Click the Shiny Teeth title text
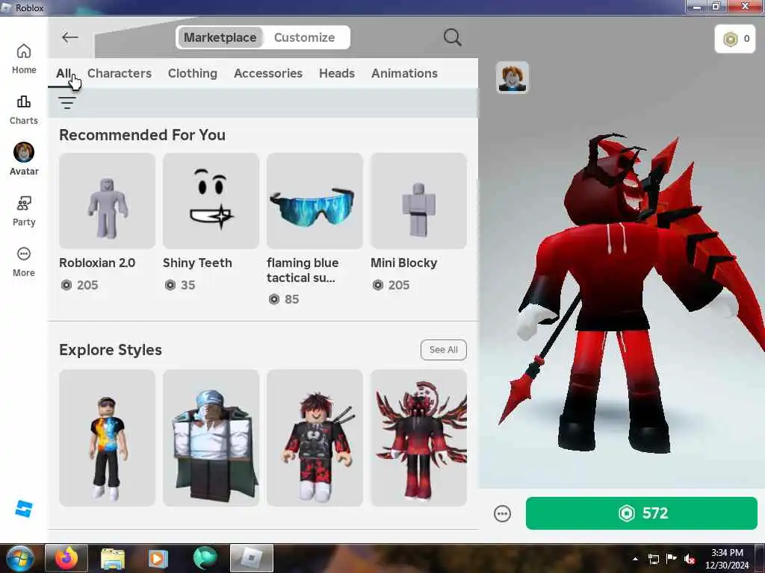The image size is (765, 573). pyautogui.click(x=197, y=263)
